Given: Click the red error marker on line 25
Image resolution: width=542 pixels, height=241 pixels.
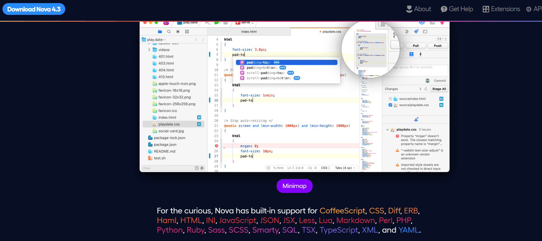Looking at the screenshot, I should pos(216,146).
